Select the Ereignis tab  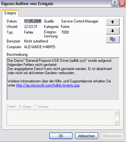click(x=10, y=13)
